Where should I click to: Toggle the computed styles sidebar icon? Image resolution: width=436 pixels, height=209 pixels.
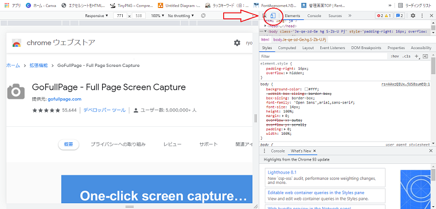(425, 56)
